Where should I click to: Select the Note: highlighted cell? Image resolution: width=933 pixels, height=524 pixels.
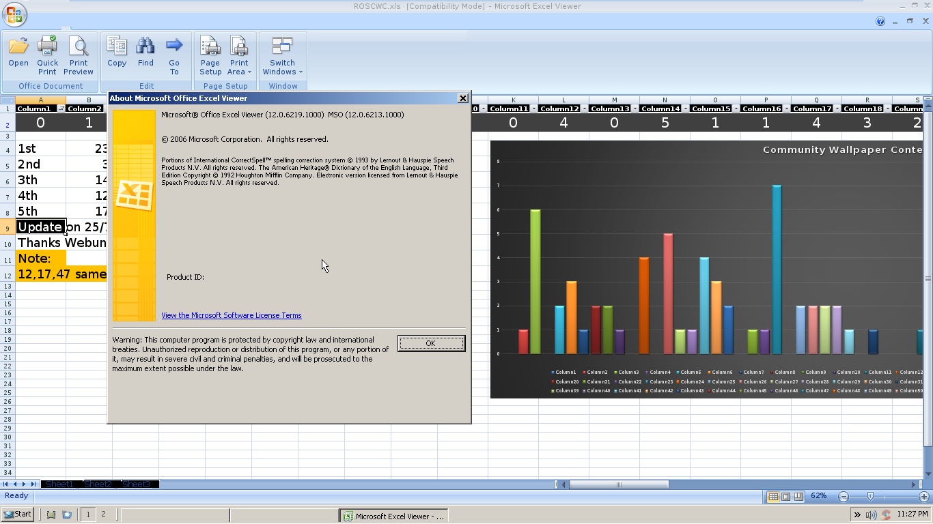[x=41, y=258]
